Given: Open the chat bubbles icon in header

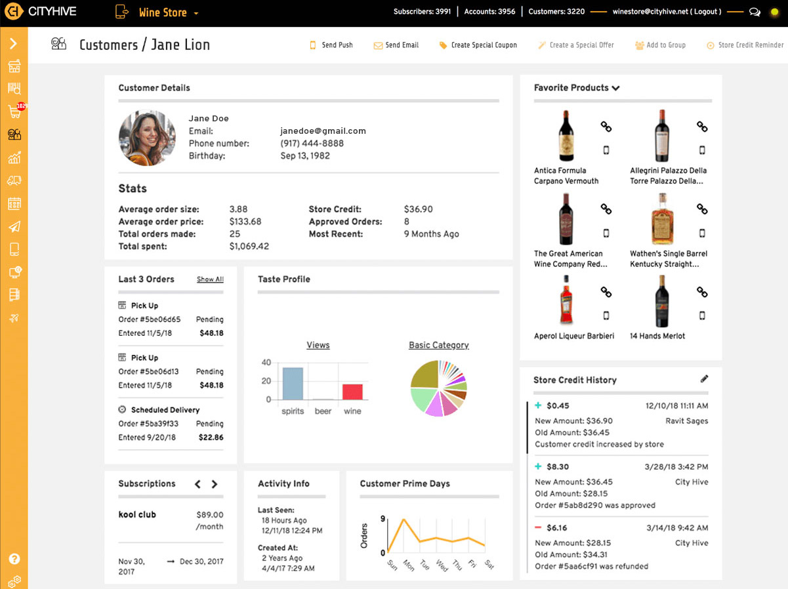Looking at the screenshot, I should [x=755, y=12].
